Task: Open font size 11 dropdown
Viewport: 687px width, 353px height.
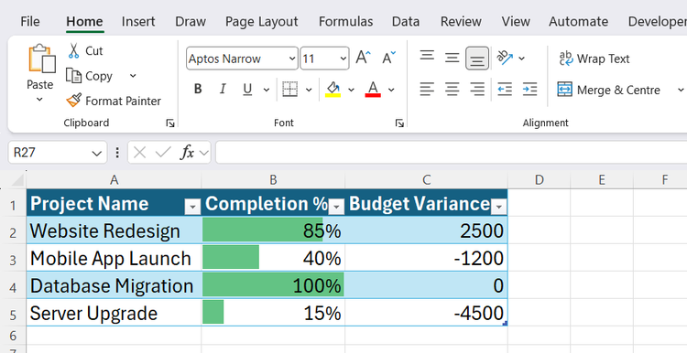Action: 343,59
